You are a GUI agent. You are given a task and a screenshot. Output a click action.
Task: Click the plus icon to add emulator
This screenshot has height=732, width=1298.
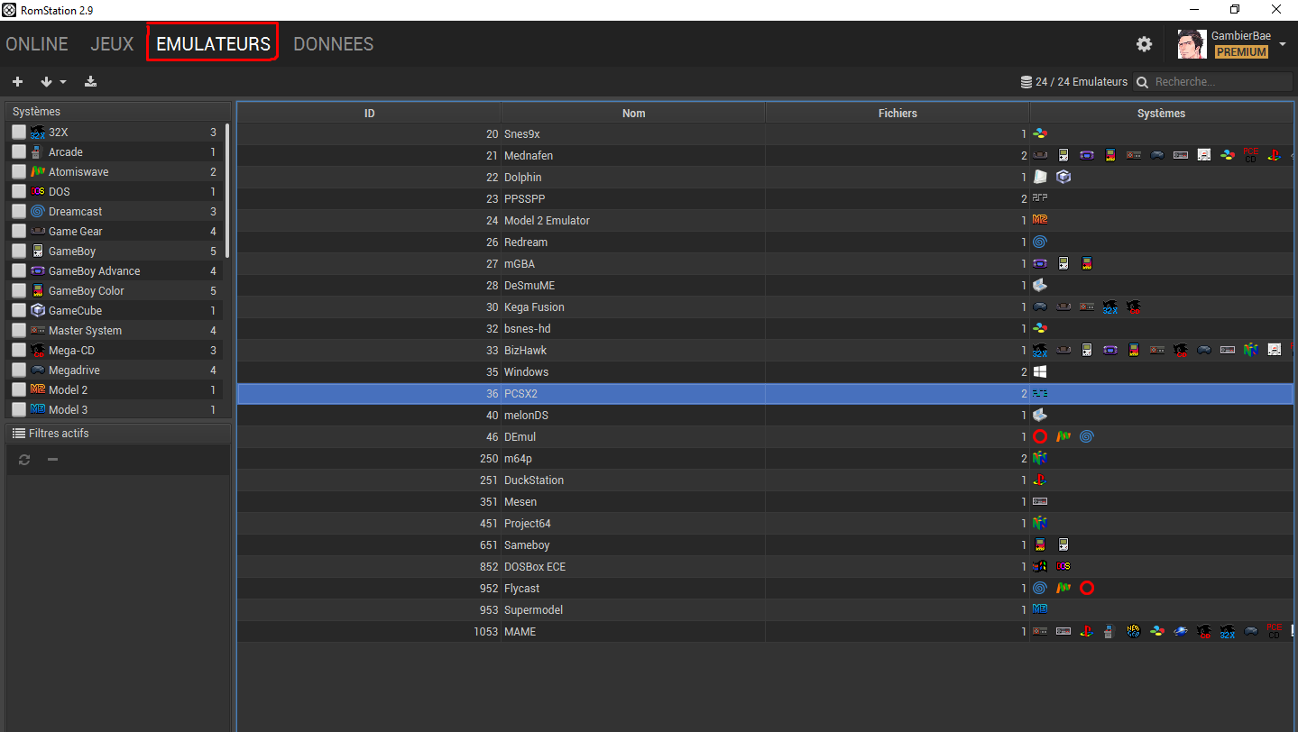(17, 82)
